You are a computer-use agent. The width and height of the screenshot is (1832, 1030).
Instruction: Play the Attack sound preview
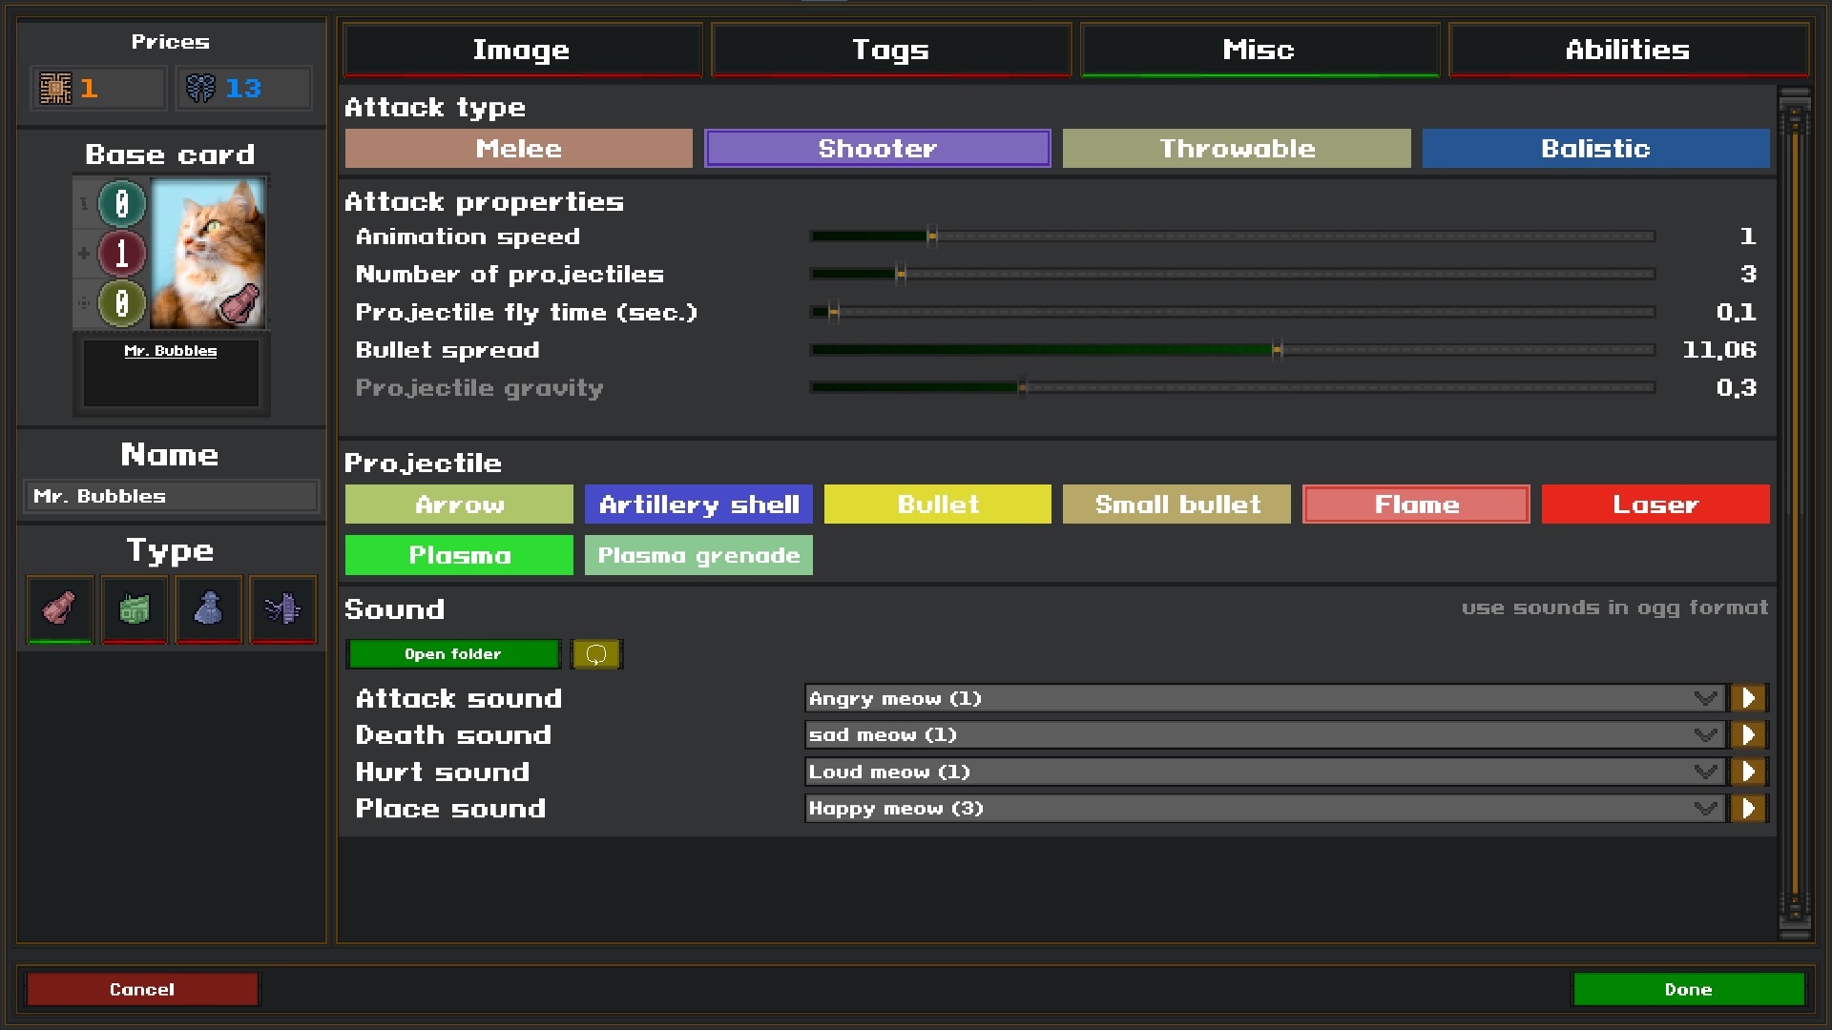click(1748, 698)
